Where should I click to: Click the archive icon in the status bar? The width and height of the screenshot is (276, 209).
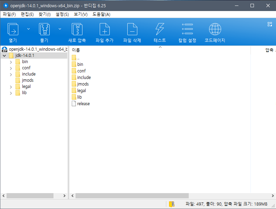[x=171, y=204]
